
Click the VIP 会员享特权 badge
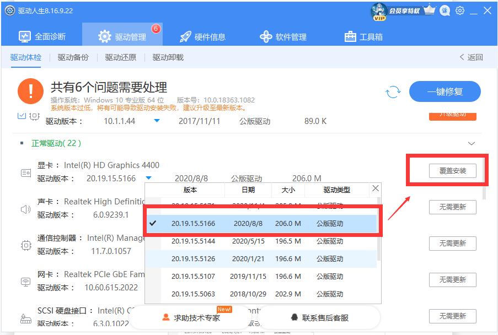395,12
